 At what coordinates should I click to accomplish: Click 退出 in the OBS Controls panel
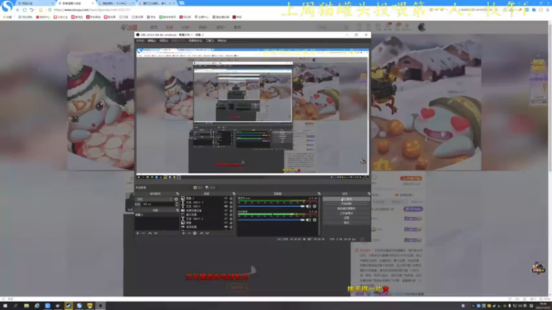346,223
